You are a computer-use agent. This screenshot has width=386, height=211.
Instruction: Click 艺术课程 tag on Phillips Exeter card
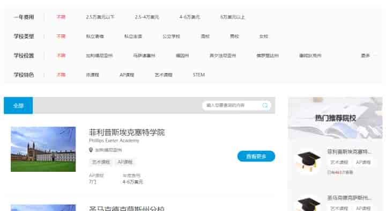point(101,162)
